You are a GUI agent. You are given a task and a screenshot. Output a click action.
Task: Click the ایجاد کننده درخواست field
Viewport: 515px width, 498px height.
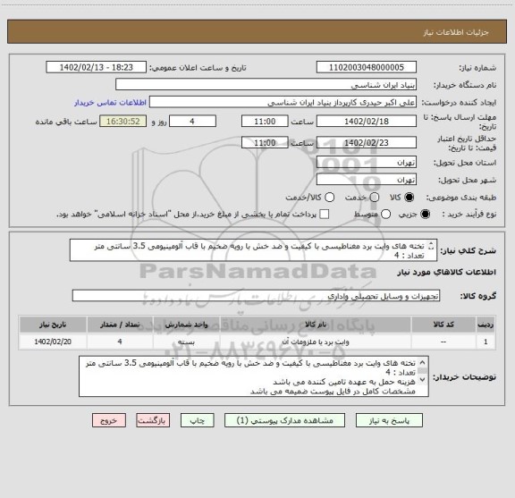point(283,102)
